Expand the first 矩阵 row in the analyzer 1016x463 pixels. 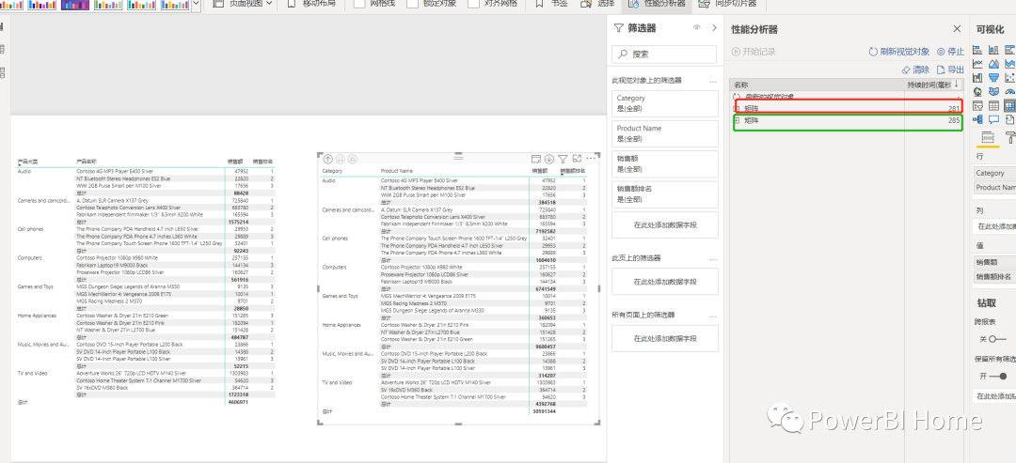(x=736, y=108)
